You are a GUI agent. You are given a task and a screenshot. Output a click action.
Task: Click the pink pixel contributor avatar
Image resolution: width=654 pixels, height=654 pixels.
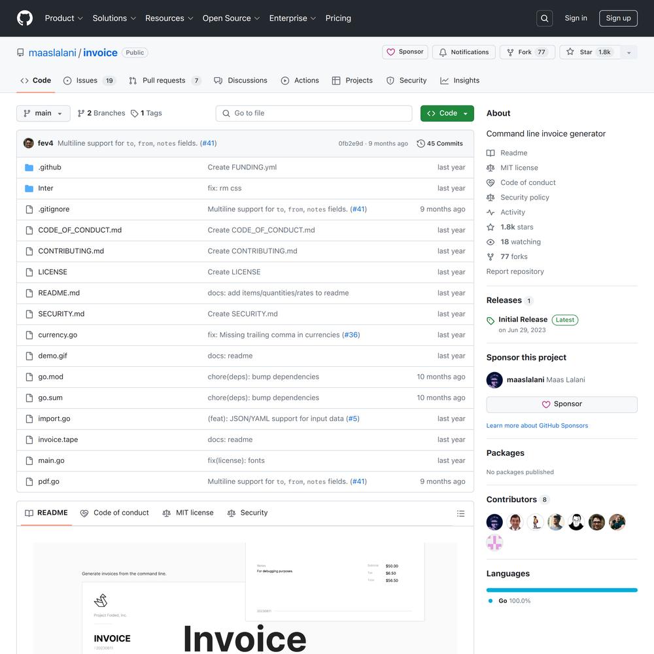click(494, 543)
